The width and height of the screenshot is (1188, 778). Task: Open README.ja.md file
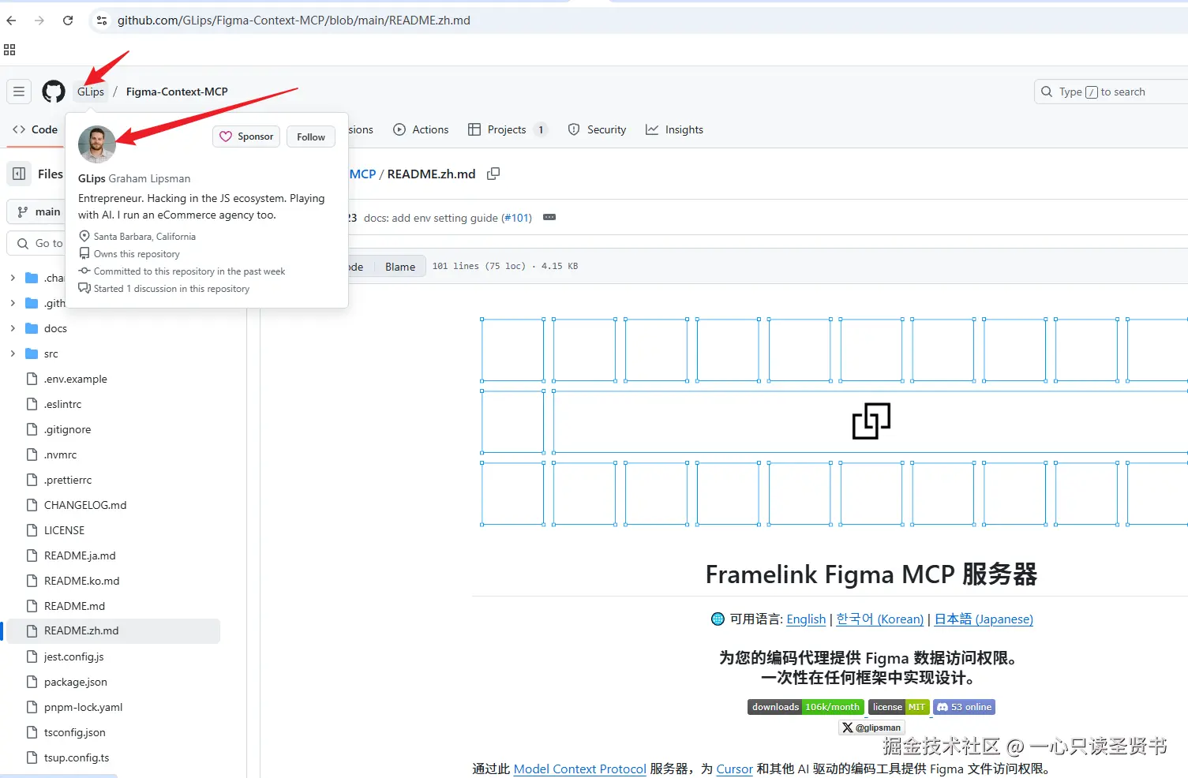point(80,555)
